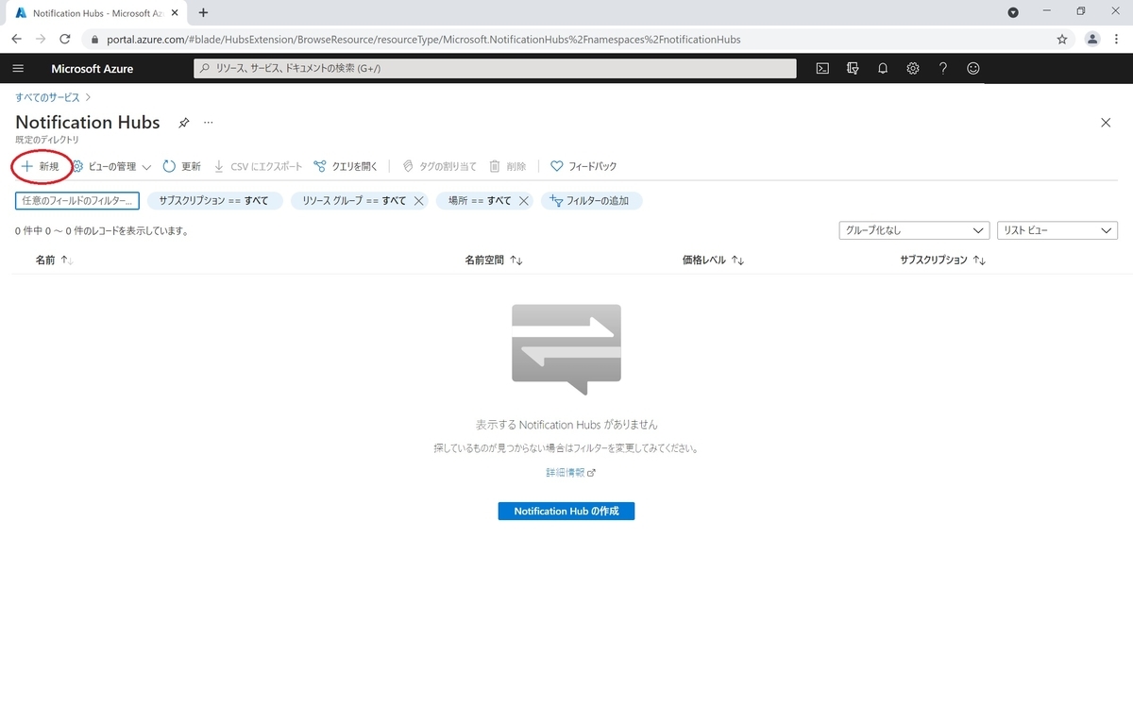The image size is (1133, 723).
Task: Focus the 任意のフィールドのフィルター filter field
Action: 77,201
